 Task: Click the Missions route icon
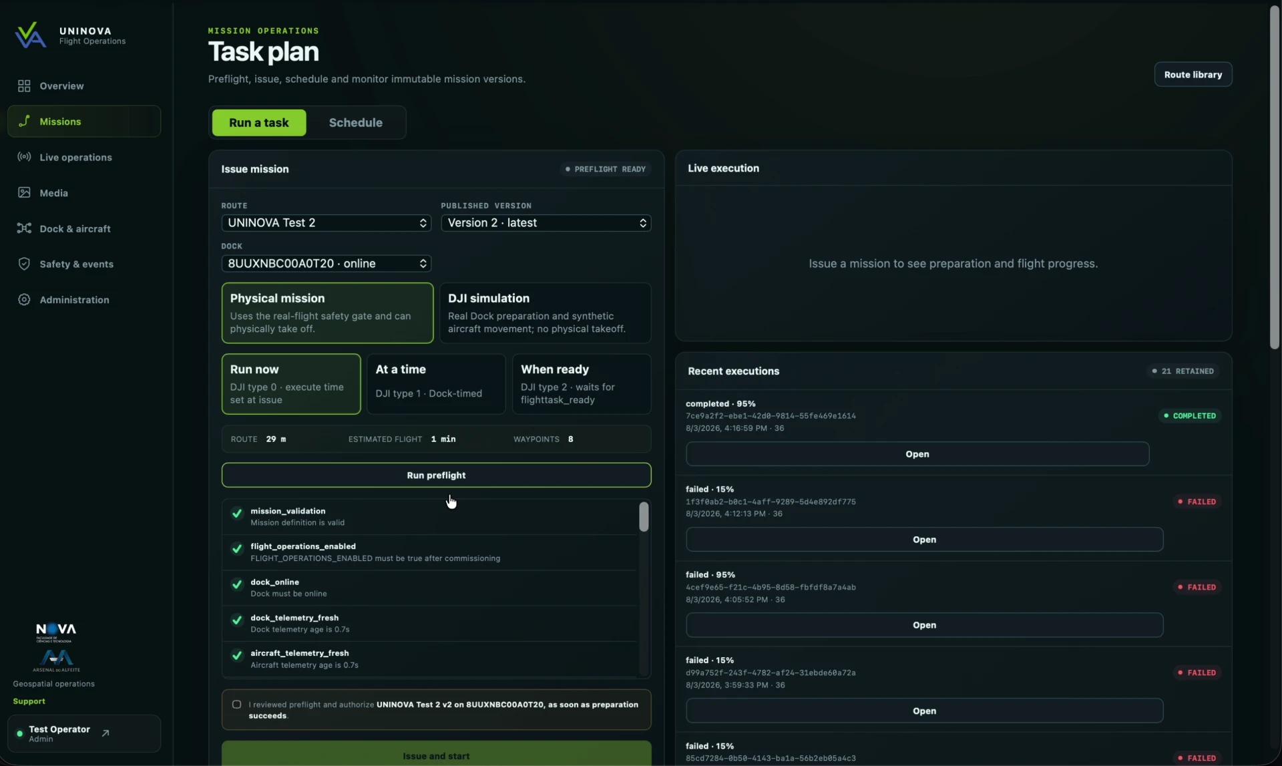[24, 122]
